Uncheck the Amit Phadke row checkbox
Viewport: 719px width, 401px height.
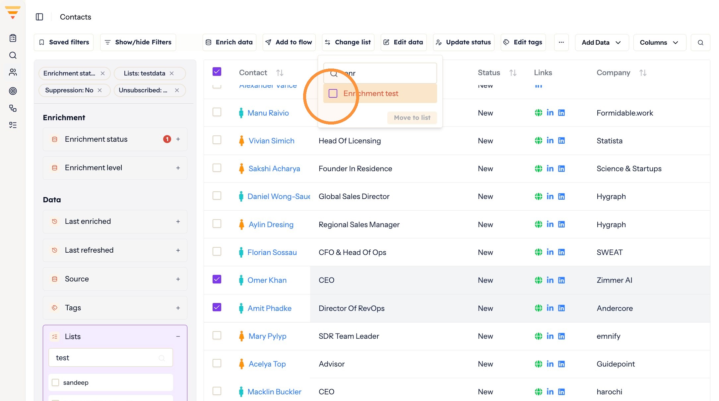pos(217,307)
